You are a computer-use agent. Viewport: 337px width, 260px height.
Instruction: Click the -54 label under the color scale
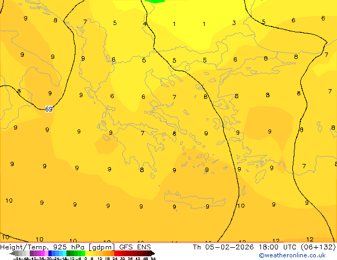(x=17, y=259)
